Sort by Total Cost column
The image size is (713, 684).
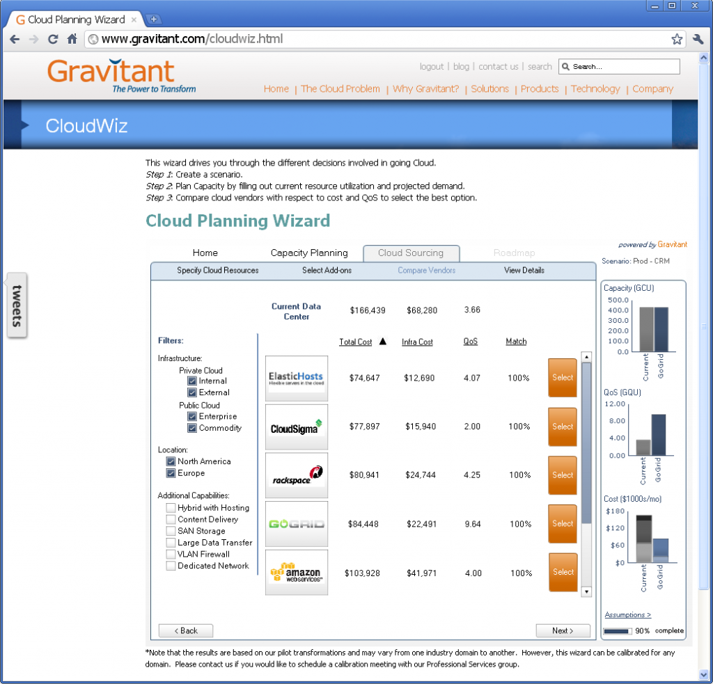point(356,342)
